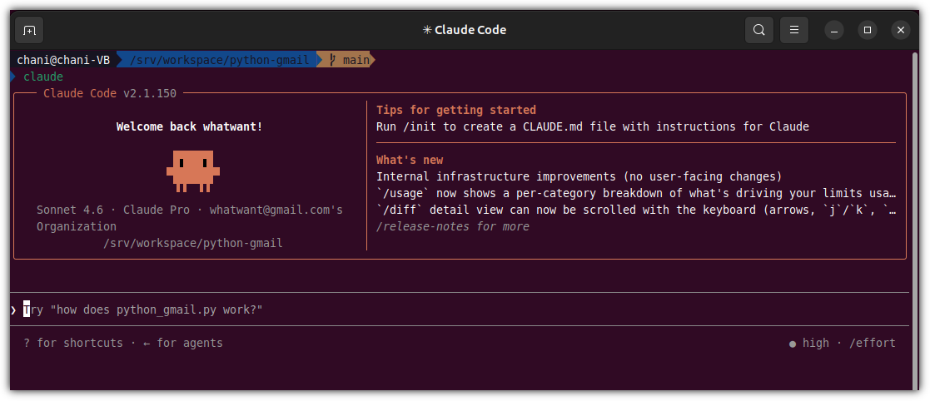
Task: Click the input prompt chevron
Action: 13,309
